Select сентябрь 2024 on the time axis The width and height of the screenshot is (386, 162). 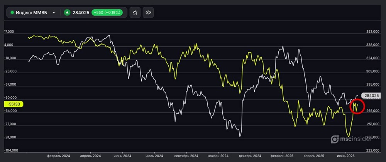[x=186, y=156]
